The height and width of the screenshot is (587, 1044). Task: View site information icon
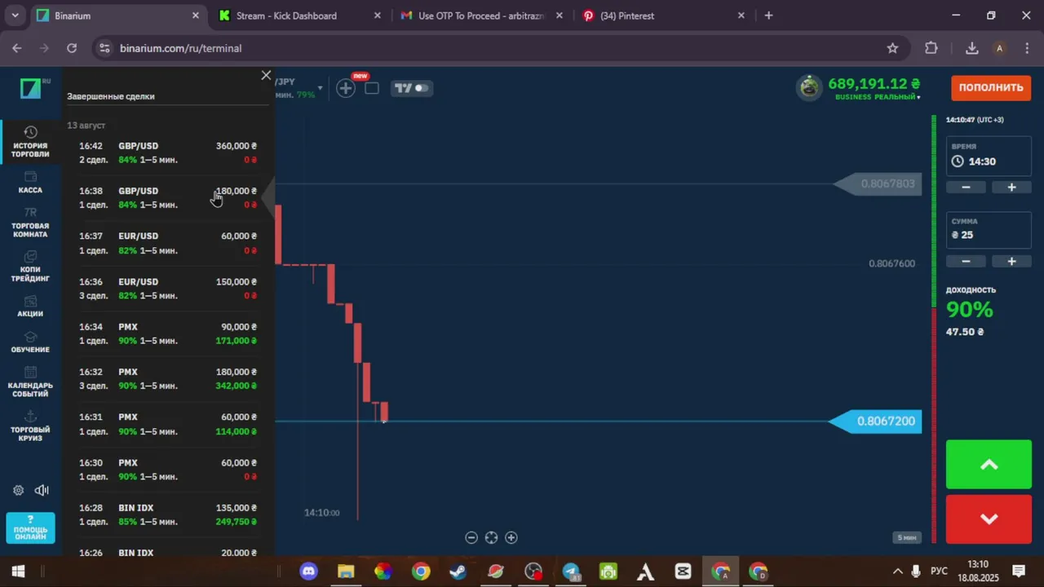104,48
